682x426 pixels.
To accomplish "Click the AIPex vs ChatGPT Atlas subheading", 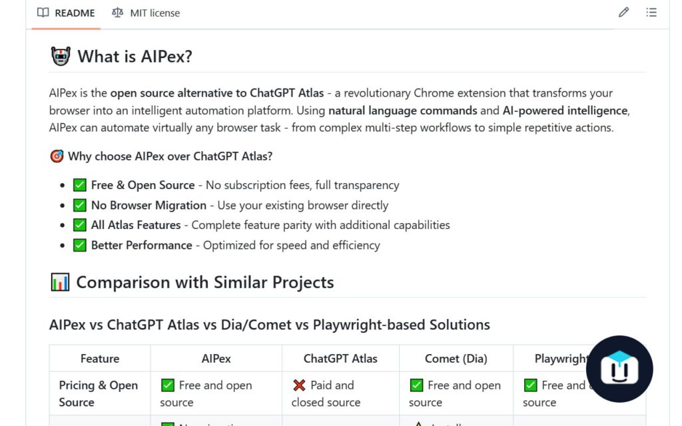I will pyautogui.click(x=269, y=325).
